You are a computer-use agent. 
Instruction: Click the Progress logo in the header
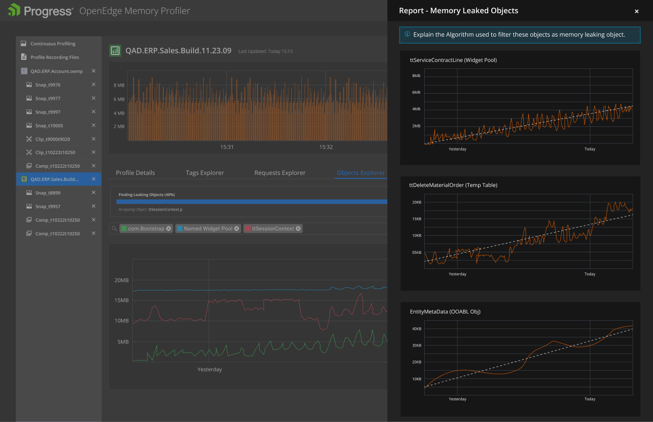point(40,11)
